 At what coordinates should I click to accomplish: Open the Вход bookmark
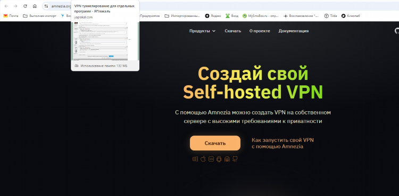pyautogui.click(x=232, y=16)
